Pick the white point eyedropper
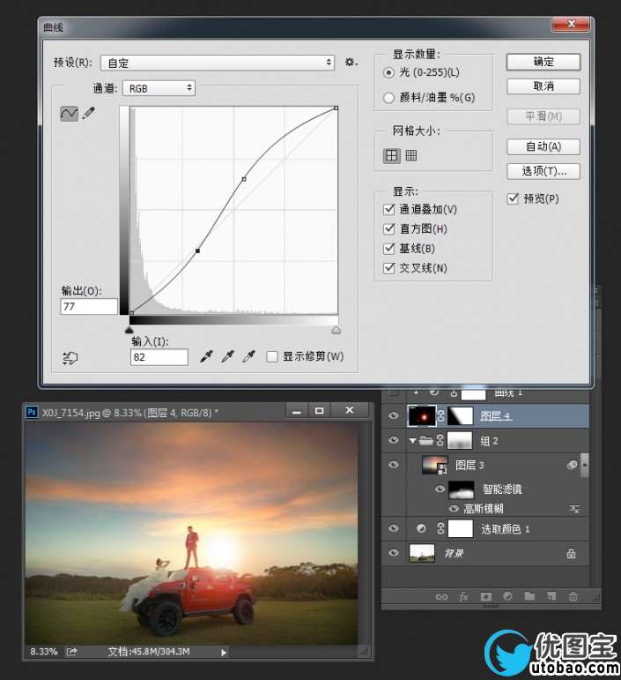621x680 pixels. (x=249, y=356)
